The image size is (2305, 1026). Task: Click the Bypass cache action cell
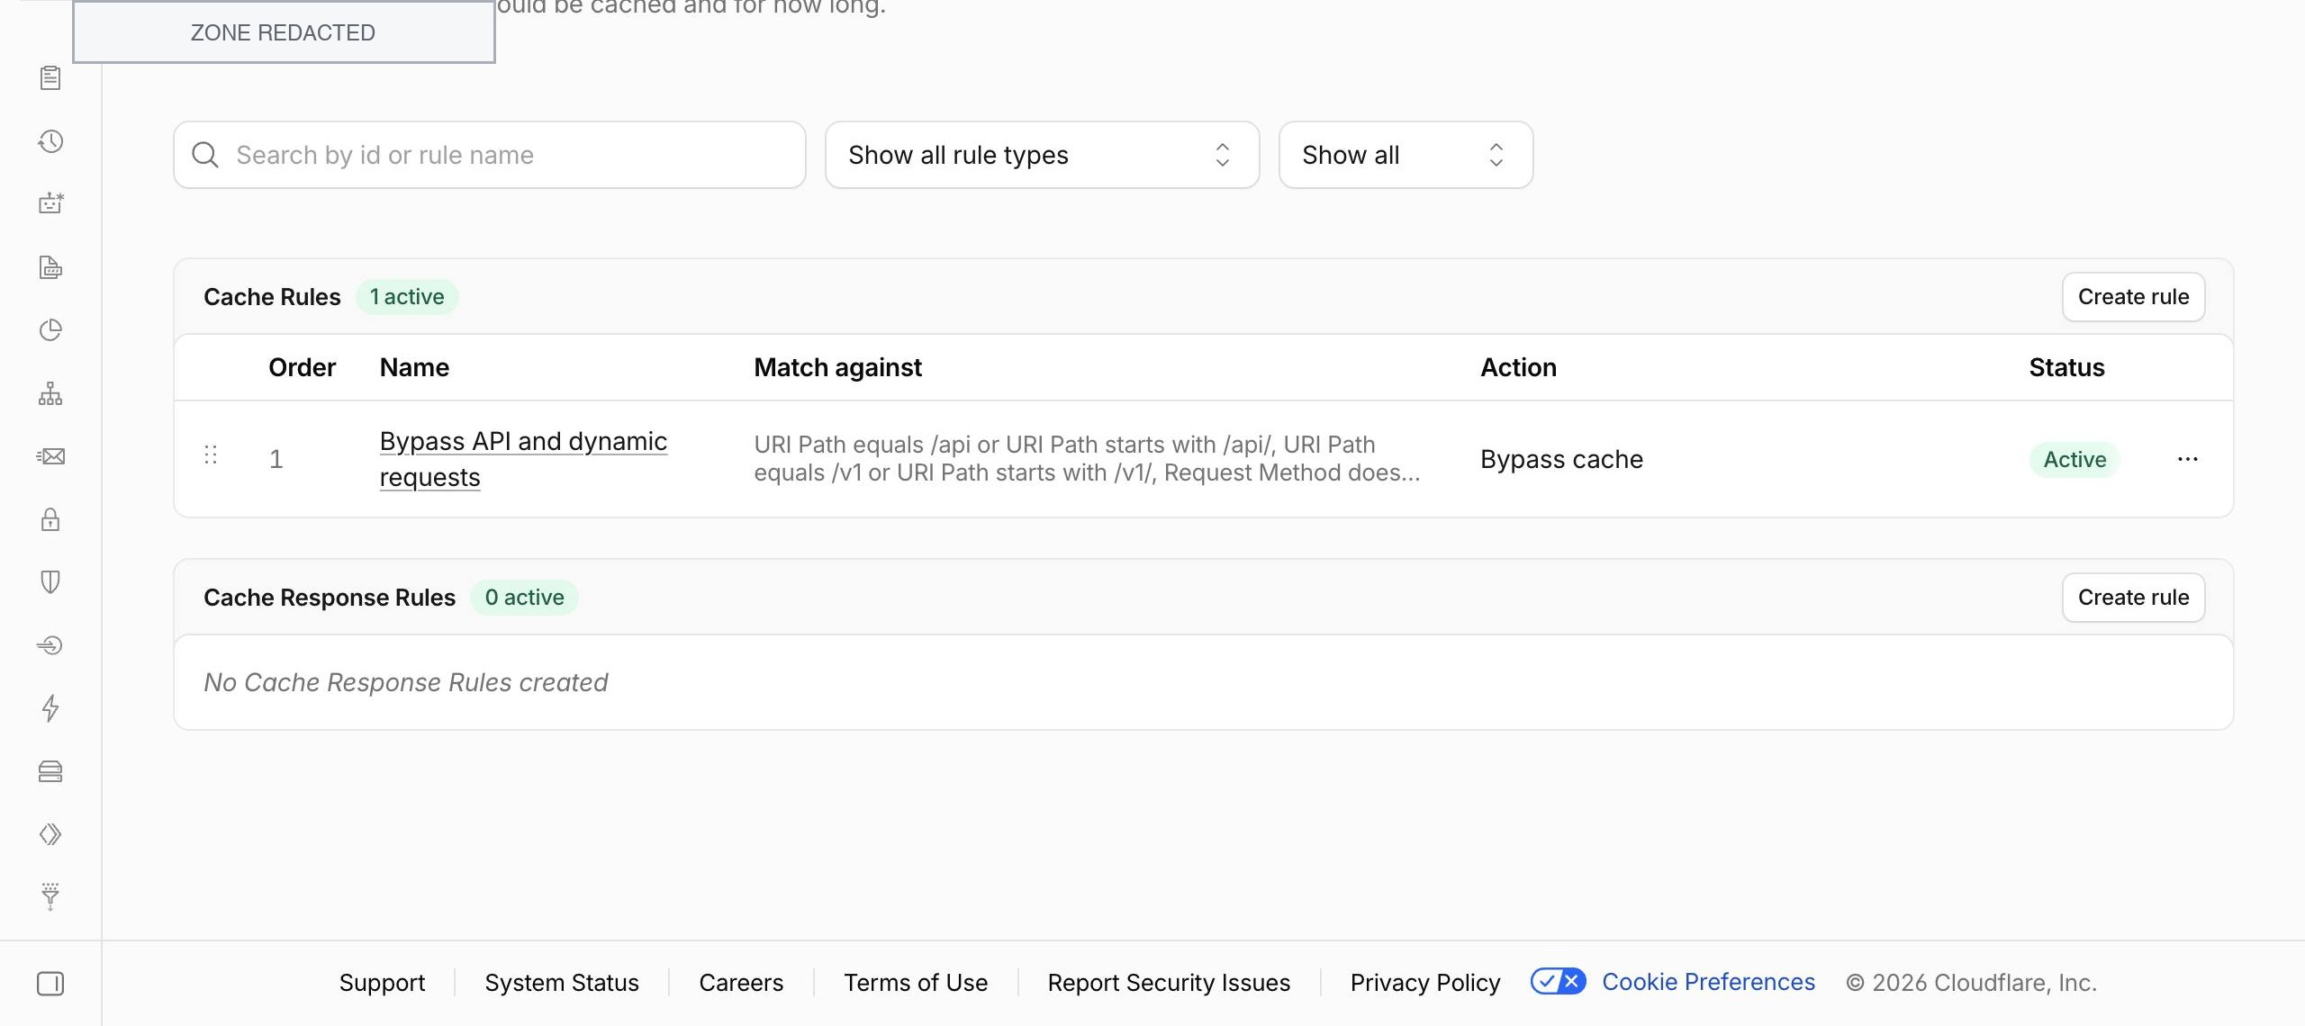(1561, 459)
